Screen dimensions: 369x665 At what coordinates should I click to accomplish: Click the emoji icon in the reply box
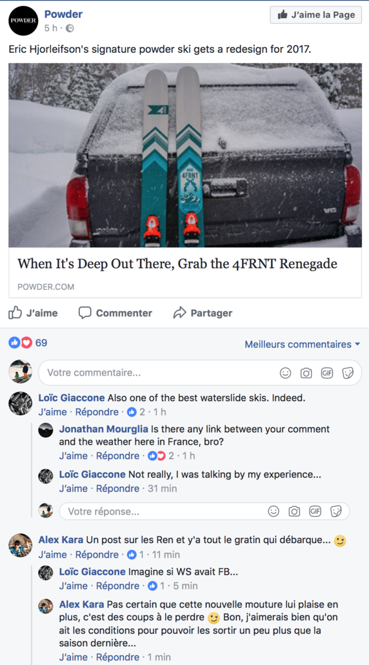274,511
